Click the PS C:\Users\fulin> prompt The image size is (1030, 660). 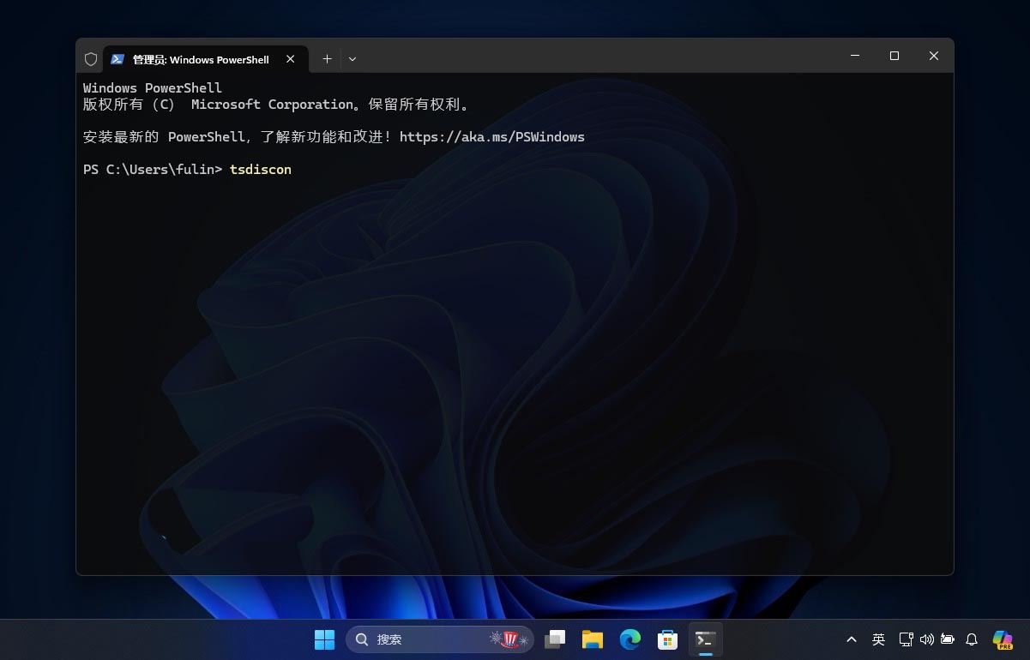click(153, 170)
